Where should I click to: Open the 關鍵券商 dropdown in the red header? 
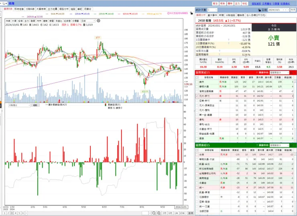coord(280,72)
